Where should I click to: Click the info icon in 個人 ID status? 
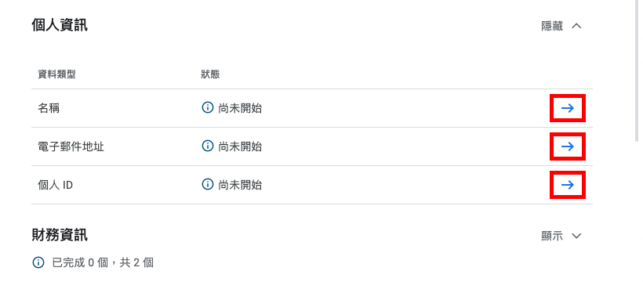tap(208, 184)
